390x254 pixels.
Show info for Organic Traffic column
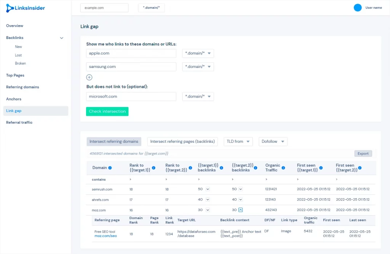point(283,168)
